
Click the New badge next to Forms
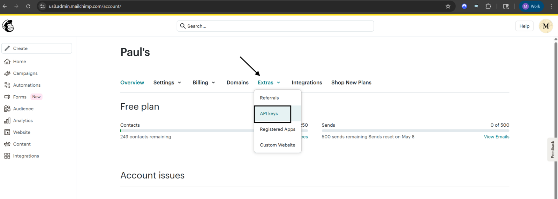coord(37,97)
